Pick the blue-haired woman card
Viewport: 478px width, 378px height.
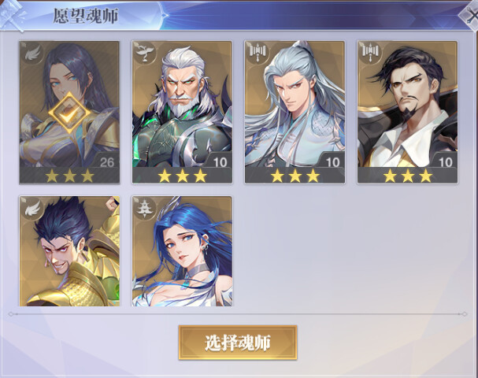pos(182,251)
